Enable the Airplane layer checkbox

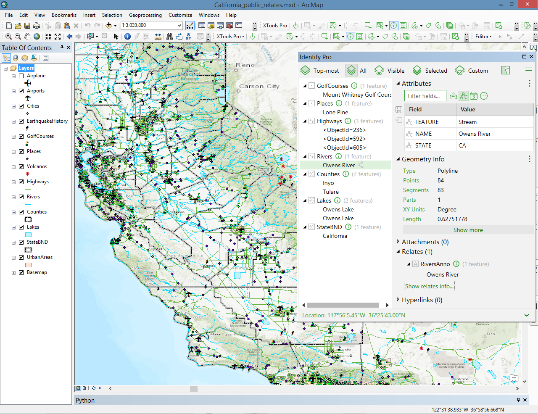[21, 76]
